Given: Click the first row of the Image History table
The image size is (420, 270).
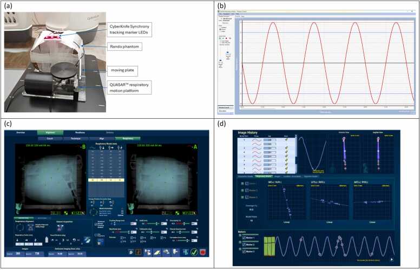Looking at the screenshot, I should click(266, 139).
